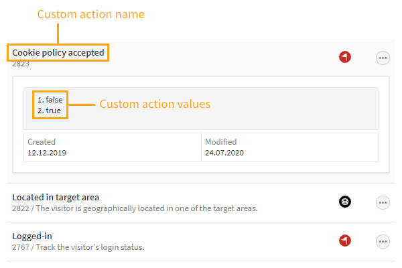
Task: Click the red arrow icon for Cookie policy accepted
Action: [x=345, y=58]
